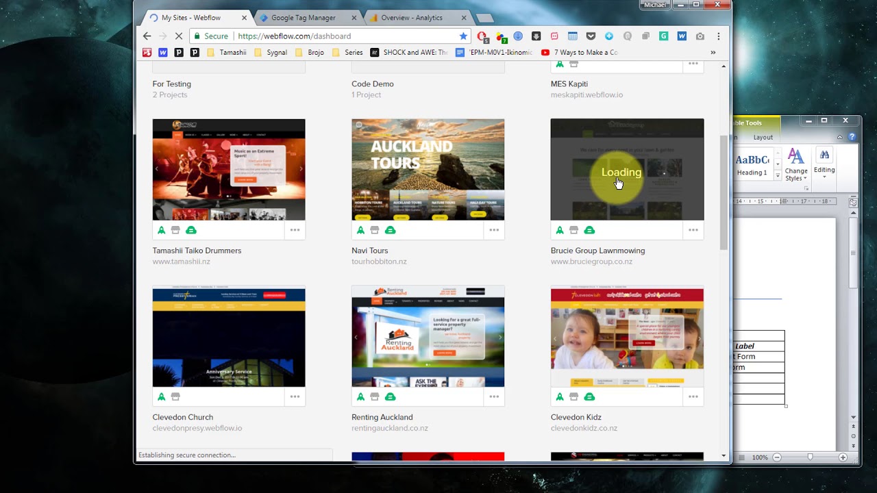Show hidden bookmarks with the chevron
The height and width of the screenshot is (493, 877).
pos(713,52)
